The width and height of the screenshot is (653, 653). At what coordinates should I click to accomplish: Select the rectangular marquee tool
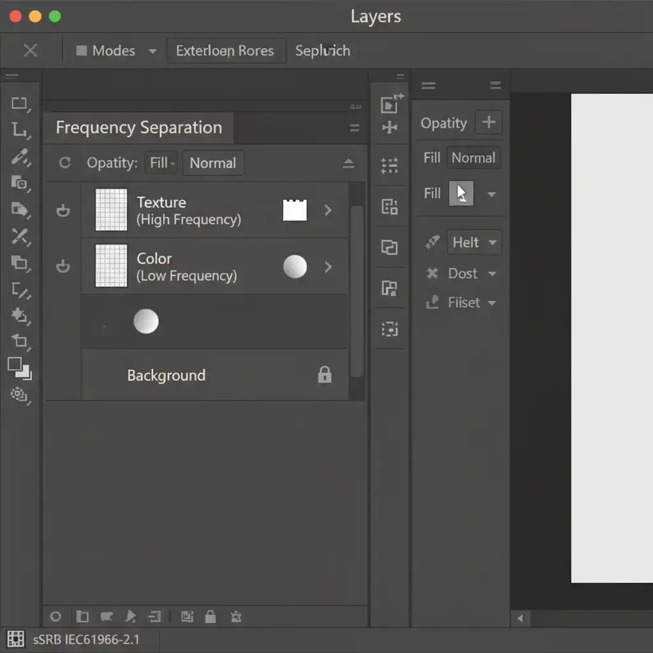[20, 103]
